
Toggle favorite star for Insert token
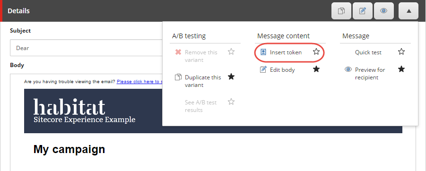[316, 51]
